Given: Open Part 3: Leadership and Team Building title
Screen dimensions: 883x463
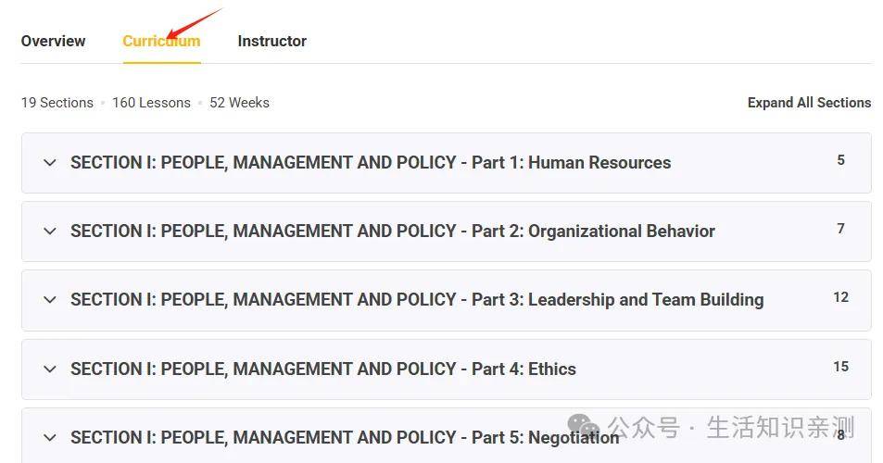Looking at the screenshot, I should (x=417, y=300).
